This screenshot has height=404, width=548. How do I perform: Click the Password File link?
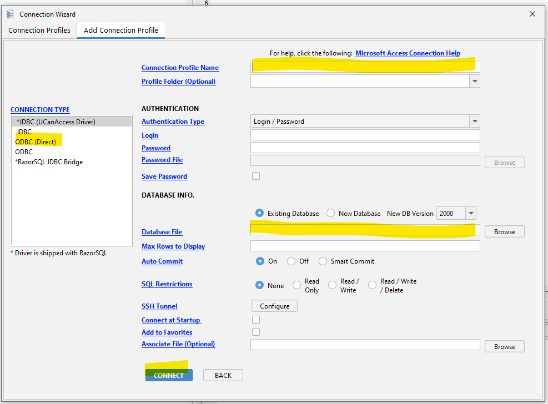162,160
